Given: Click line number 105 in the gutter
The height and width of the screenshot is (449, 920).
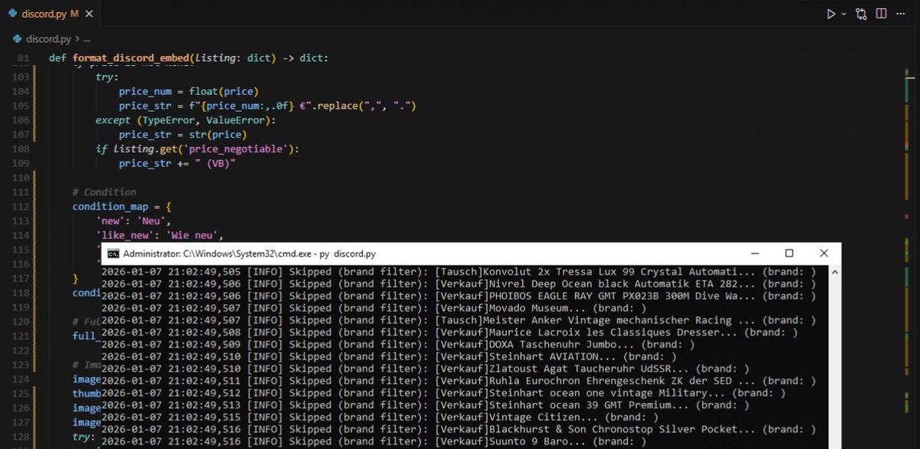Looking at the screenshot, I should 21,106.
